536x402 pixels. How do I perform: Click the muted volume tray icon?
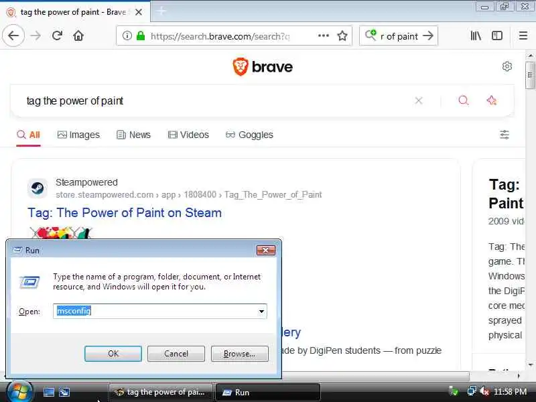click(x=484, y=391)
